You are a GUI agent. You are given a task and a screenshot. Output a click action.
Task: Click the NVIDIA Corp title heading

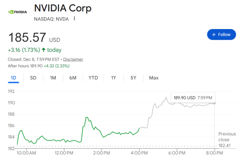63,8
